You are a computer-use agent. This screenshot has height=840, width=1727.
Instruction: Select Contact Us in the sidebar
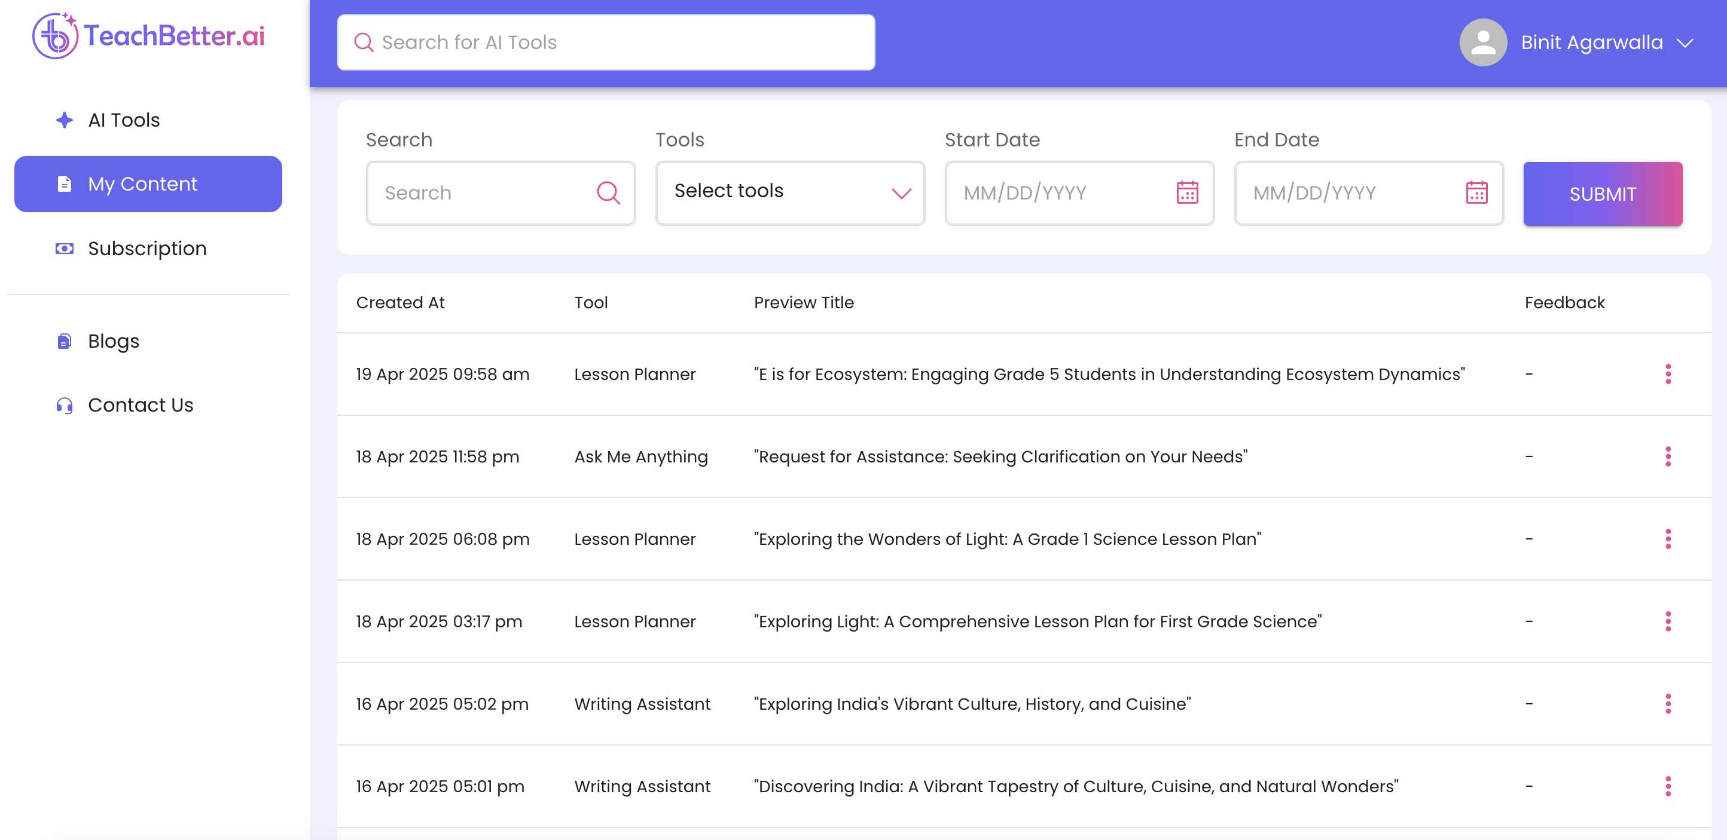(140, 404)
